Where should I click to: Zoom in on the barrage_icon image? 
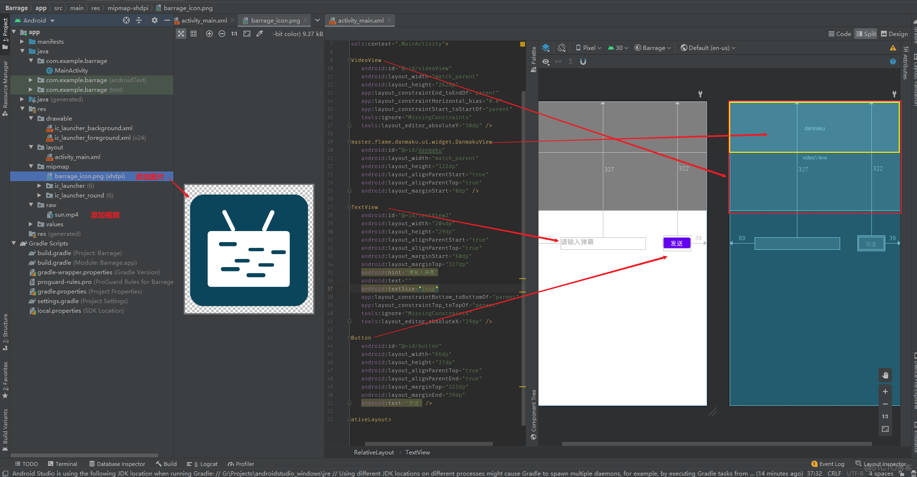click(x=209, y=34)
